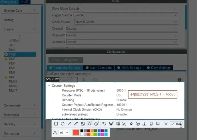Click the Reset Configuration button
The height and width of the screenshot is (140, 197).
(66, 60)
